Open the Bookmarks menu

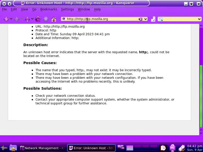click(49, 9)
